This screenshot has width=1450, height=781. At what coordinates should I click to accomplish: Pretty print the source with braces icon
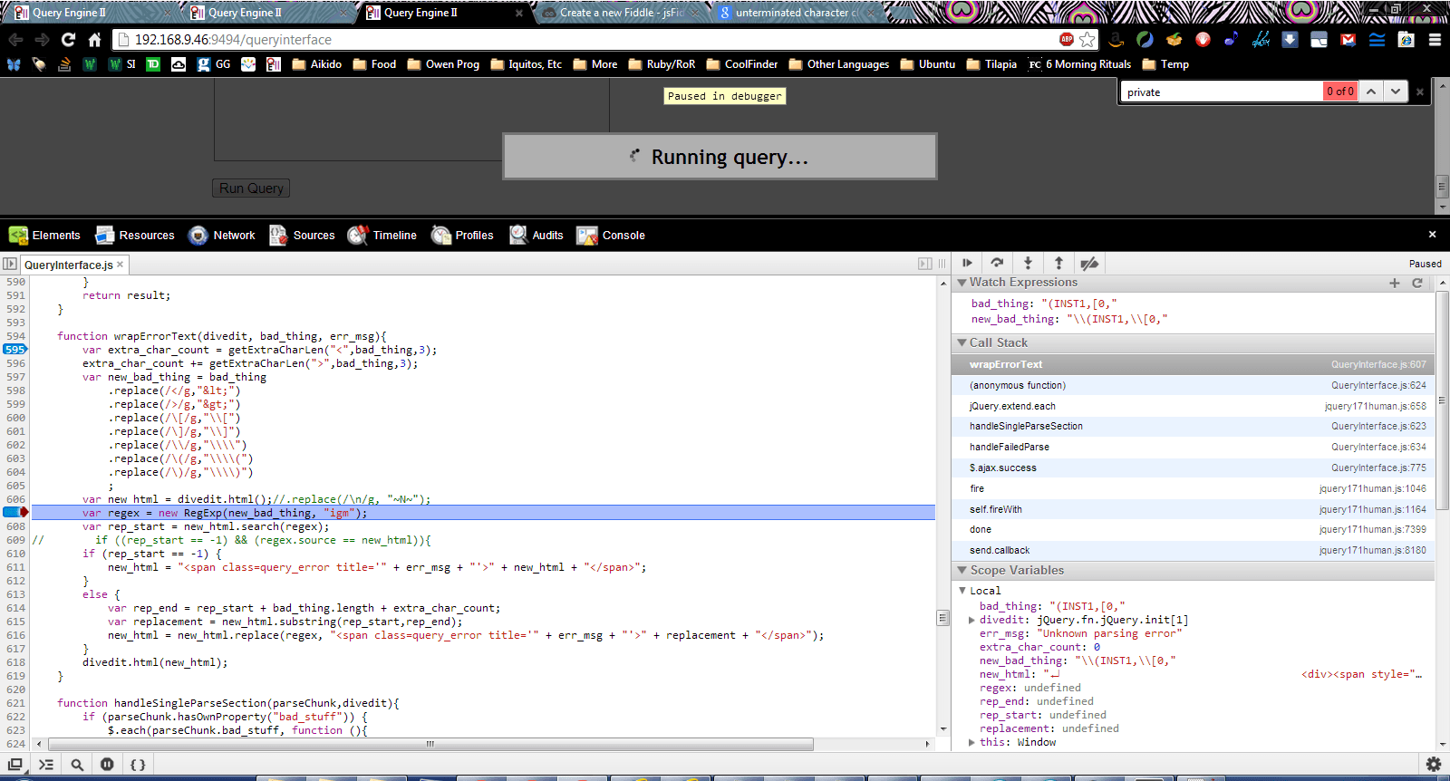[138, 765]
